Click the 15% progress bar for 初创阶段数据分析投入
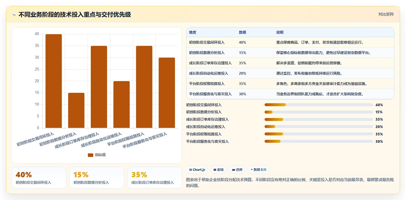This screenshot has height=200, width=406. 319,112
